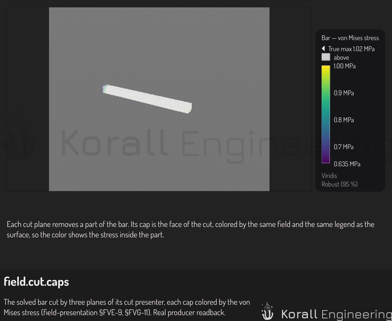Click the Viridis gradient color bar
The height and width of the screenshot is (321, 392).
[x=326, y=114]
